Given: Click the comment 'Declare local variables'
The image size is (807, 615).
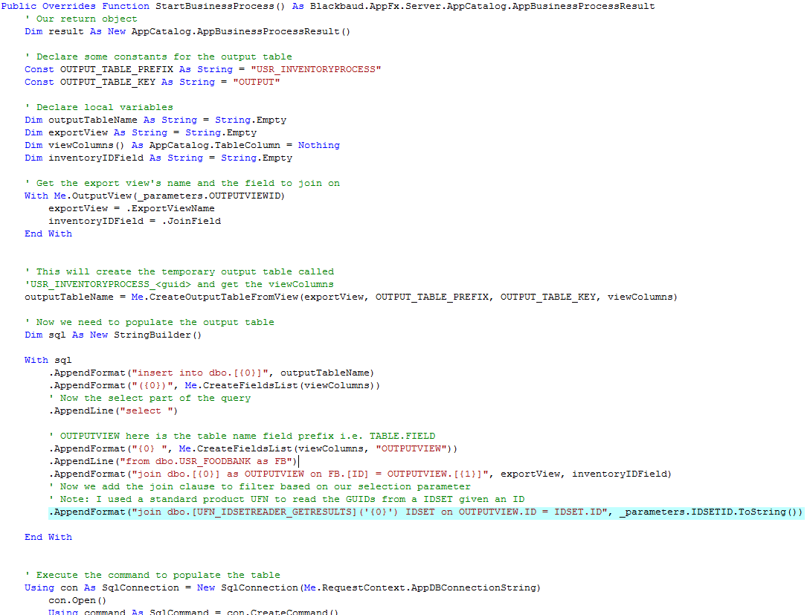Looking at the screenshot, I should pos(99,108).
